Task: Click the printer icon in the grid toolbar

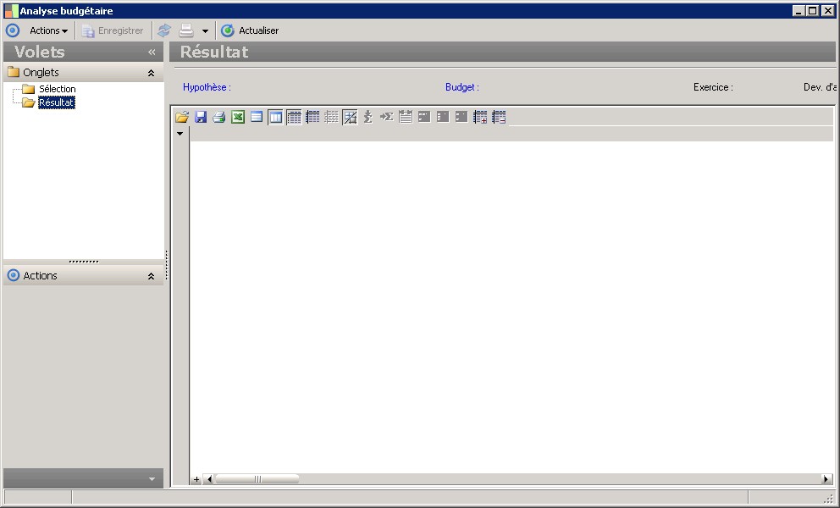Action: [219, 117]
